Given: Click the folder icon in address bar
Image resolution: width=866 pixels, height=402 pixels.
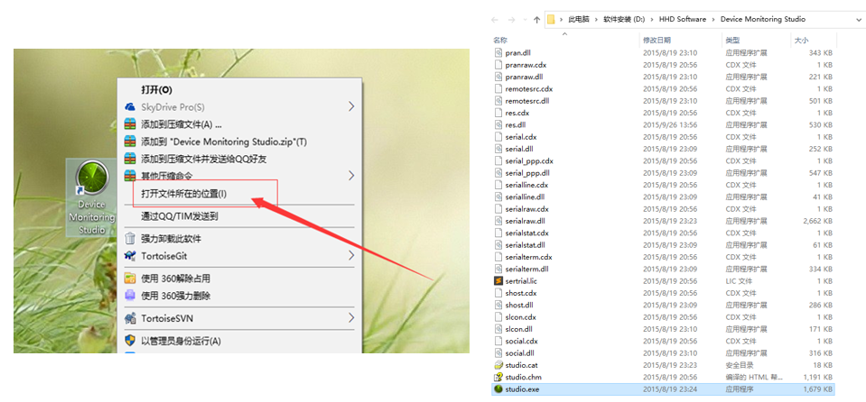Looking at the screenshot, I should coord(551,19).
